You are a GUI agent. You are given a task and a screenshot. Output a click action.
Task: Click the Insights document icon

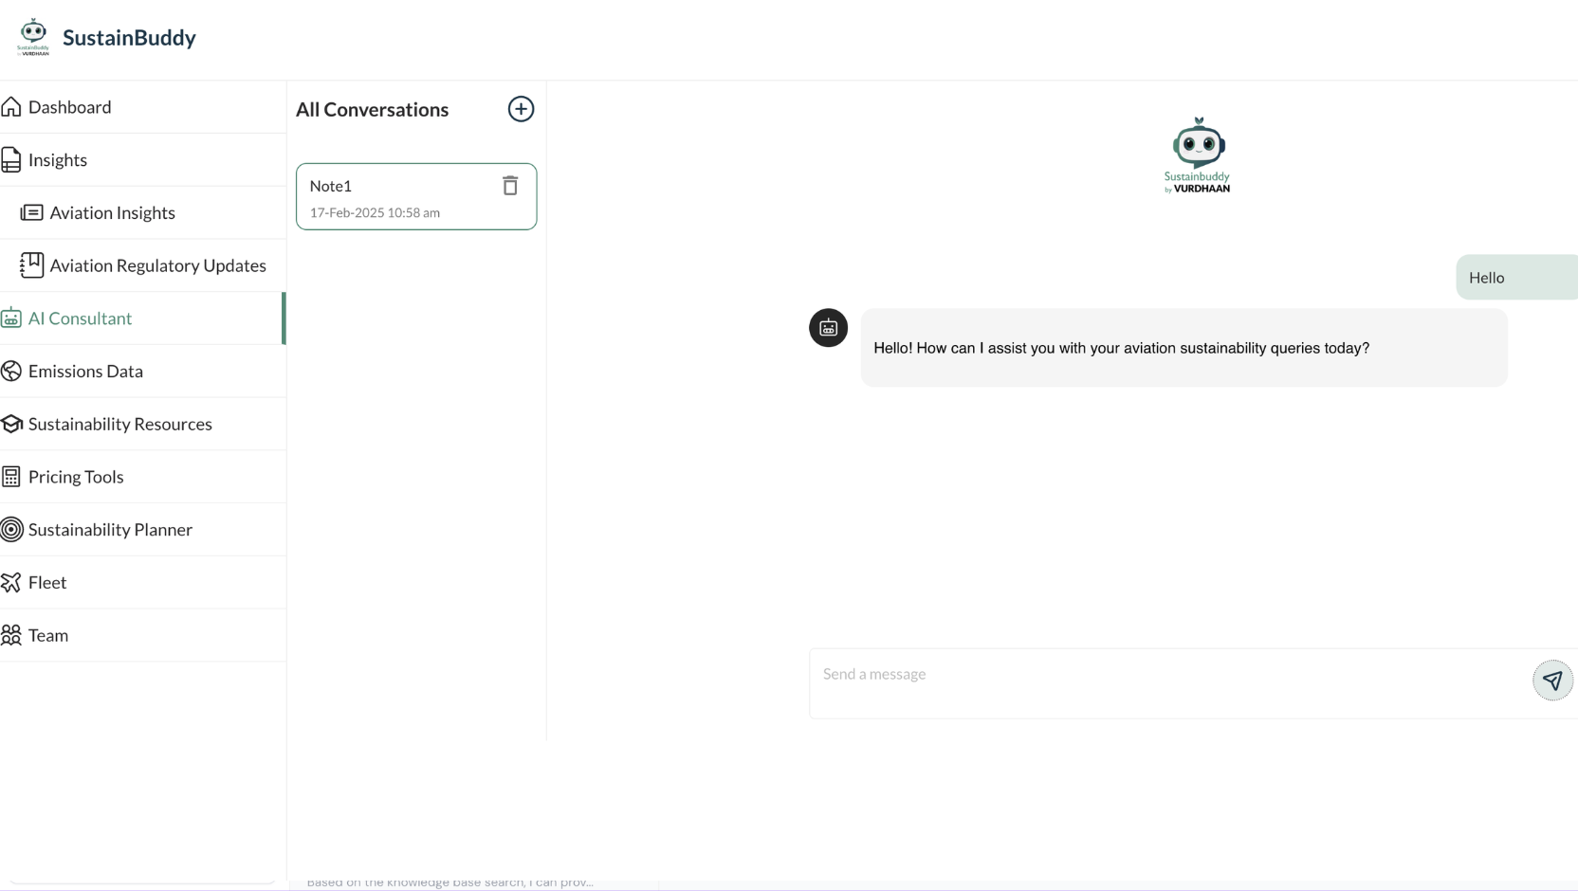(11, 159)
